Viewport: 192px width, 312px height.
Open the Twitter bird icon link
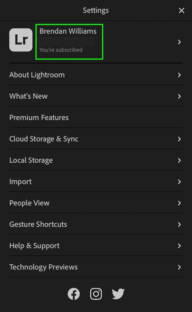coord(118,294)
